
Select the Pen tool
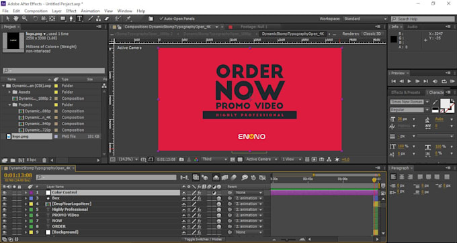point(71,19)
